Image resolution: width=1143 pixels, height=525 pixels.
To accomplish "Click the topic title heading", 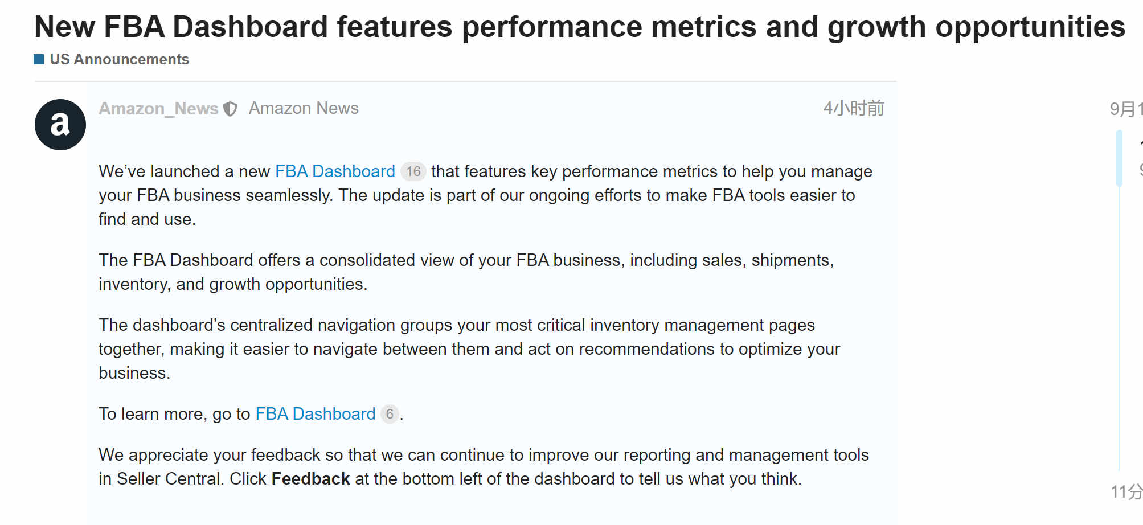I will (x=580, y=27).
